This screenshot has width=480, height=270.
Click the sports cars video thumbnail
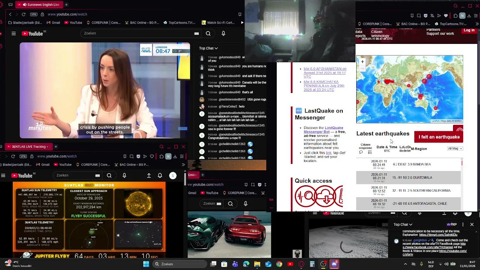coord(229,235)
